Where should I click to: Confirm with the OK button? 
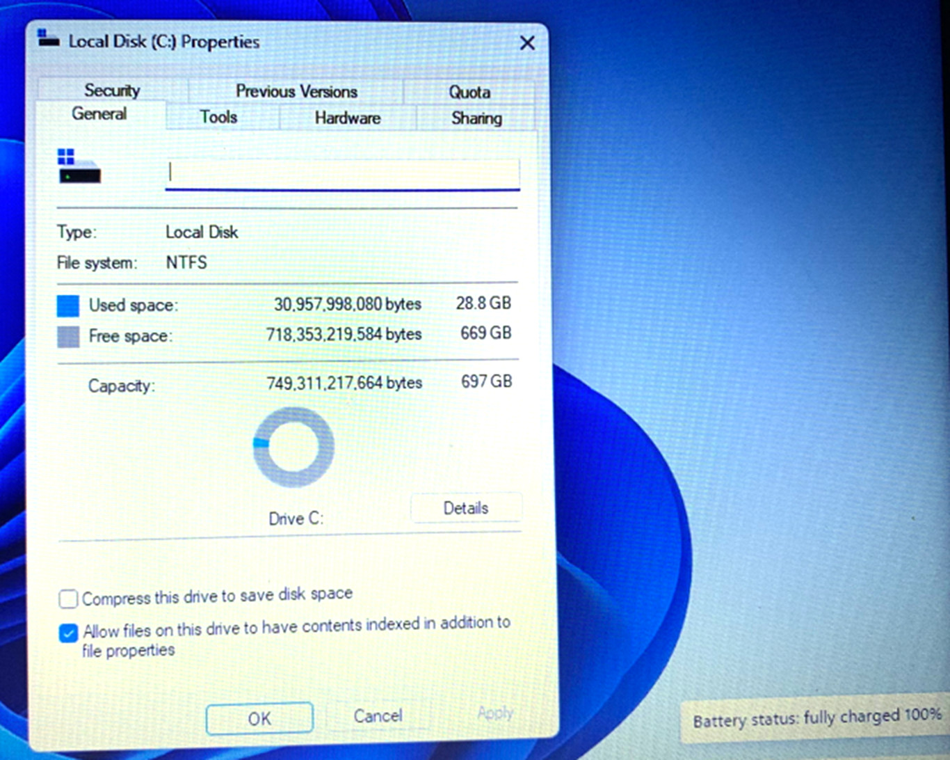click(259, 718)
